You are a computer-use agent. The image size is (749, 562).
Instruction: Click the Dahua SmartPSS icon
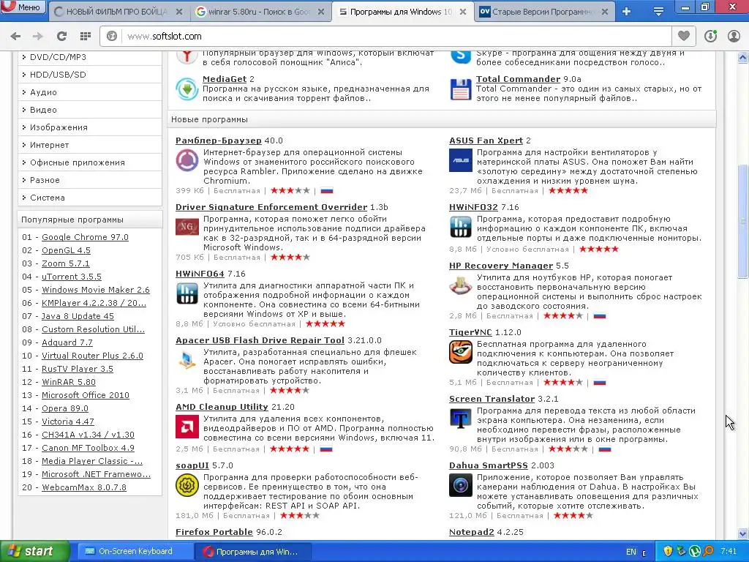click(461, 485)
